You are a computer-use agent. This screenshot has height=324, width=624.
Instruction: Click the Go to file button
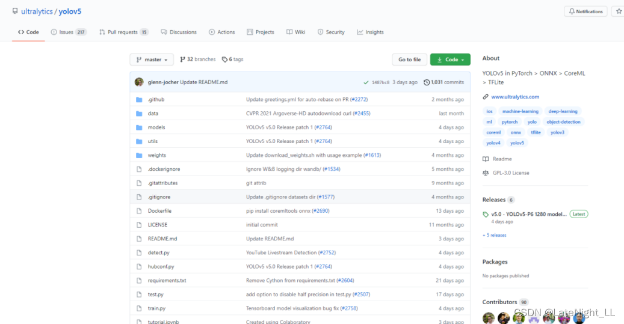tap(410, 60)
